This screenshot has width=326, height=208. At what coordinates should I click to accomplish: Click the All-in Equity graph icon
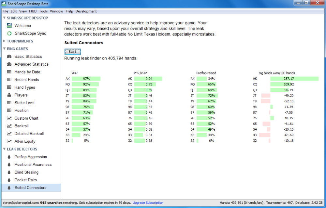pos(9,141)
